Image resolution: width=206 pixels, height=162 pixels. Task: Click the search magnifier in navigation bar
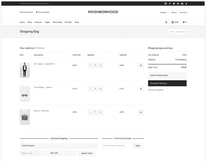[166, 22]
